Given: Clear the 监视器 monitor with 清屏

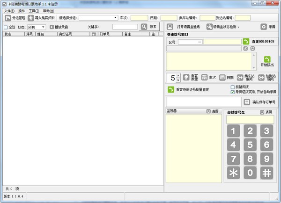Looking at the screenshot, I should pyautogui.click(x=213, y=111).
